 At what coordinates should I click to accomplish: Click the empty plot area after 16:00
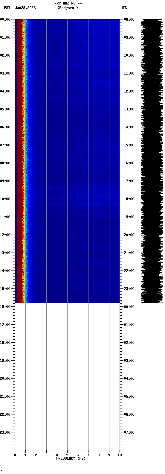click(67, 376)
